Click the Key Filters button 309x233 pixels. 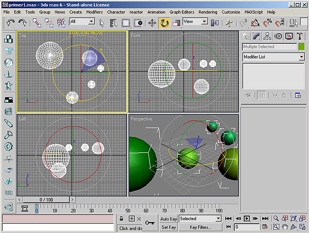click(200, 227)
